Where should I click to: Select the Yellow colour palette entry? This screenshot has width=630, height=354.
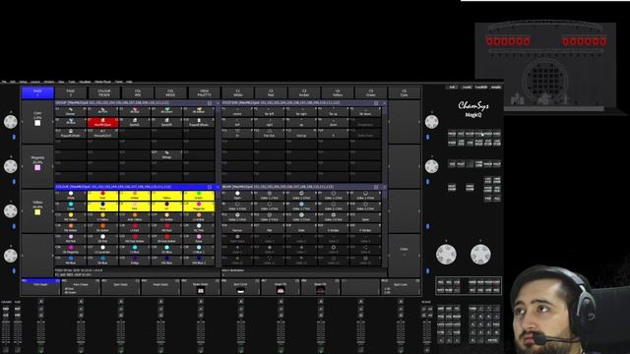[x=166, y=196]
